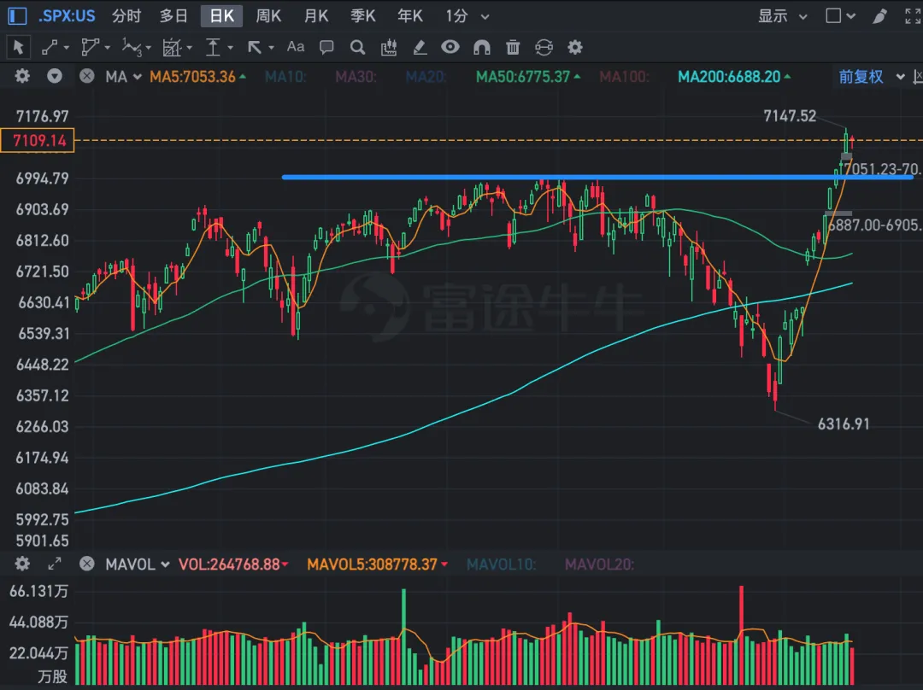Open the chart layout square dropdown
Image resolution: width=923 pixels, height=690 pixels.
[x=841, y=16]
